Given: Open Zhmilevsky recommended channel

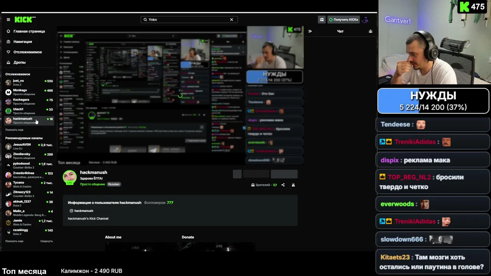Looking at the screenshot, I should [x=29, y=156].
